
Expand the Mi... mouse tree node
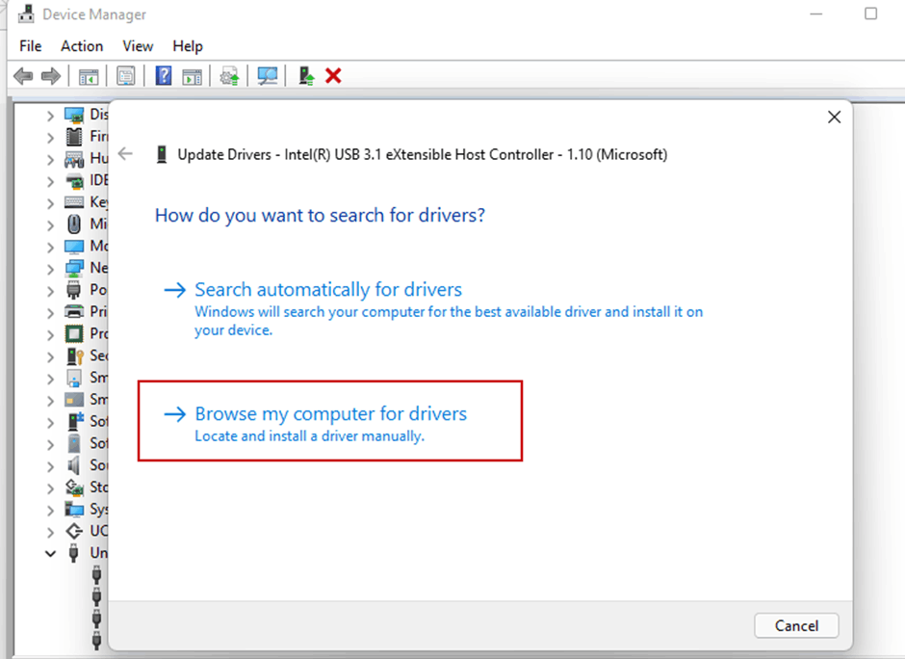(50, 225)
